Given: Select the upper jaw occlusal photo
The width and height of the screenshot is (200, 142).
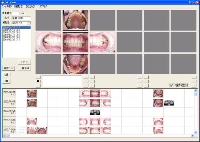Looking at the screenshot, I should (x=75, y=20).
